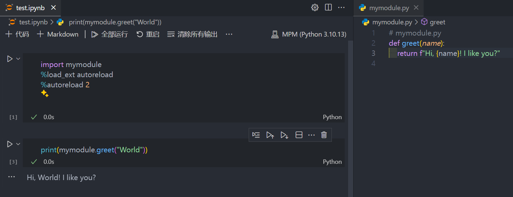Open the cell toolbar's more actions ellipsis
Viewport: 513px width, 197px height.
(x=311, y=135)
